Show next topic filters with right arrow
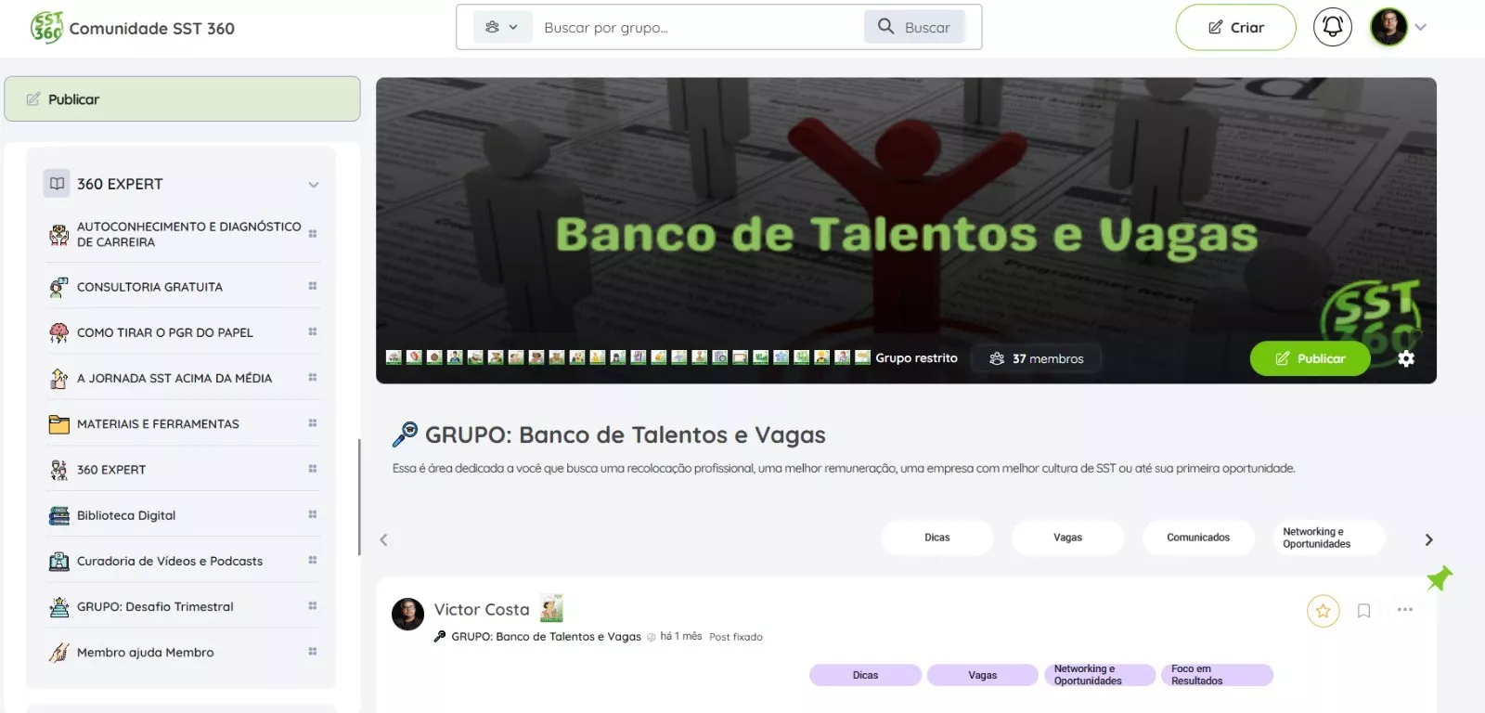Viewport: 1485px width, 713px height. tap(1428, 539)
